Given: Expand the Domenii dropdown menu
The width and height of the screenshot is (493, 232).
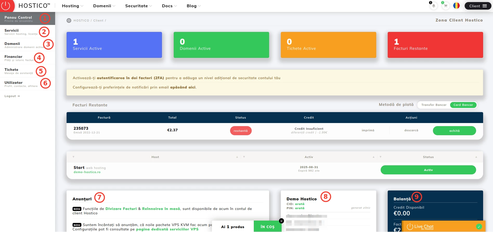Looking at the screenshot, I should (x=104, y=6).
